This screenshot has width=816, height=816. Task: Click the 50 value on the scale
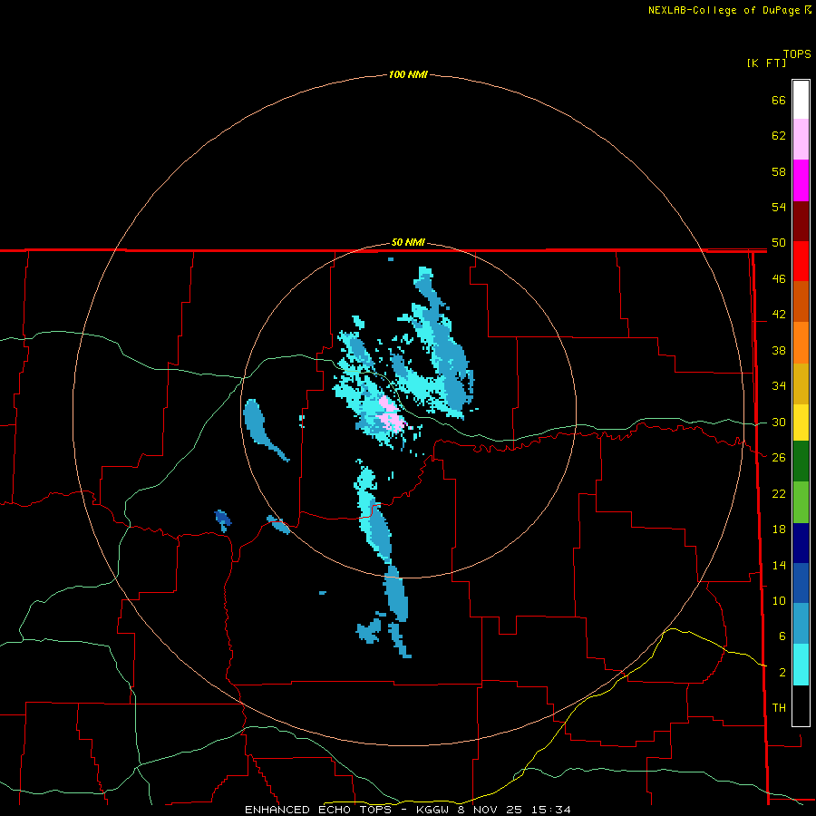coord(779,242)
